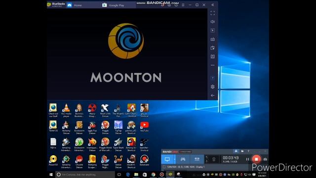Click the BlueStacks media/record icon below keyboard icon
Viewport: 316px width, 178px height.
click(213, 48)
